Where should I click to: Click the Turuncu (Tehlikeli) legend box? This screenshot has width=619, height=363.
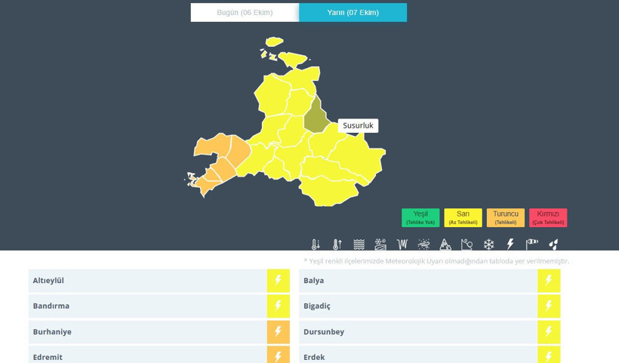(506, 218)
